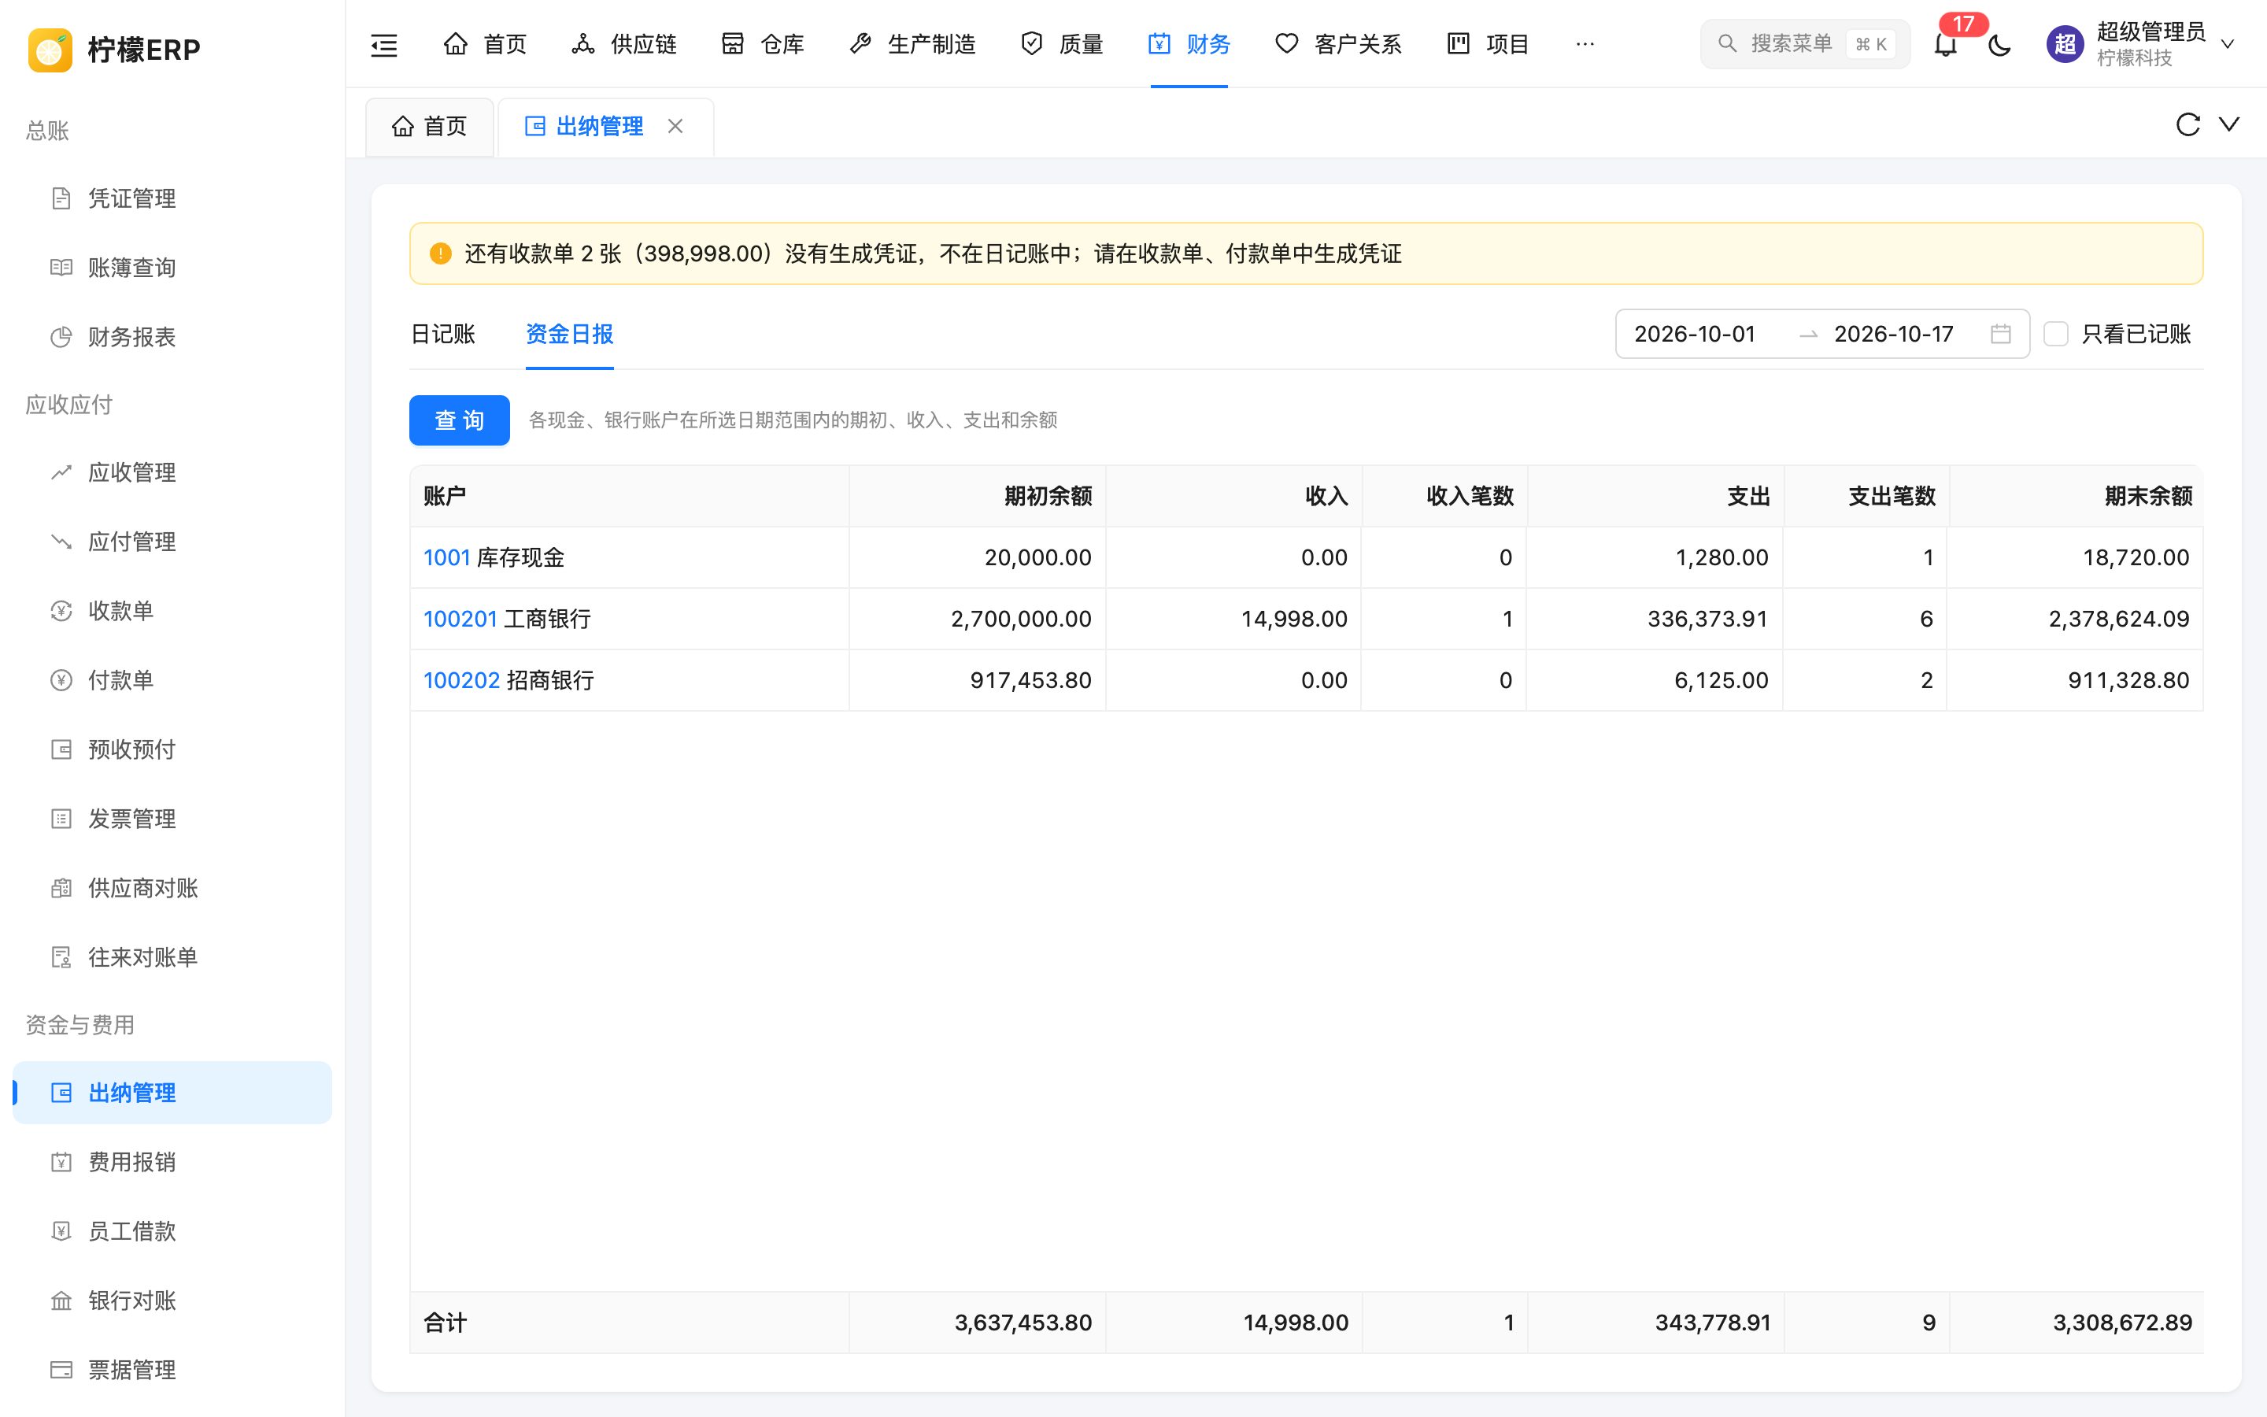Click the 员工借款 icon in sidebar

(x=61, y=1231)
